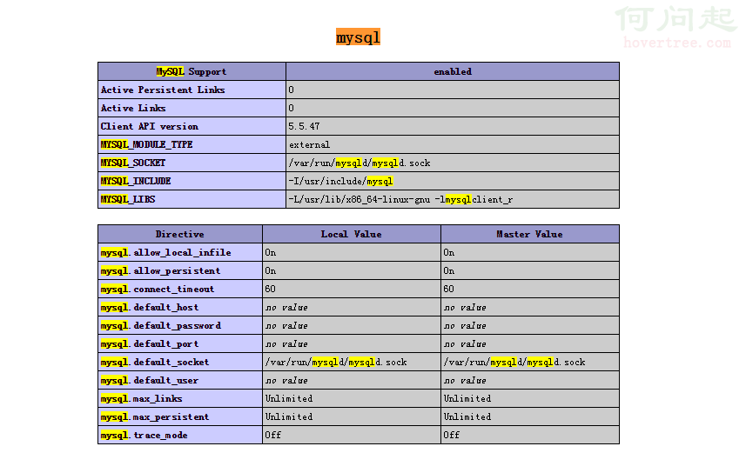The image size is (746, 473).
Task: Click default_socket local value path
Action: tap(336, 363)
